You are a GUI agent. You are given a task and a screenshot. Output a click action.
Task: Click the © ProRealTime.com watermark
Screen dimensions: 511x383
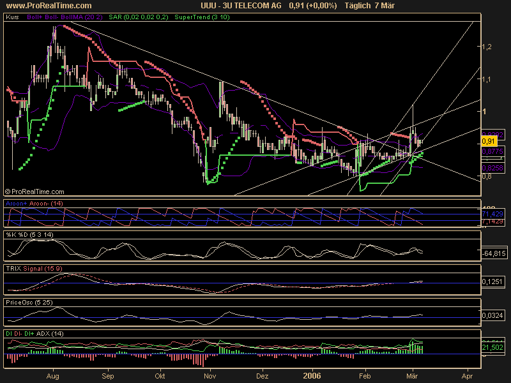point(34,191)
